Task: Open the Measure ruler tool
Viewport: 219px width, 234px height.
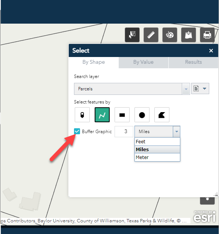Action: coord(151,35)
